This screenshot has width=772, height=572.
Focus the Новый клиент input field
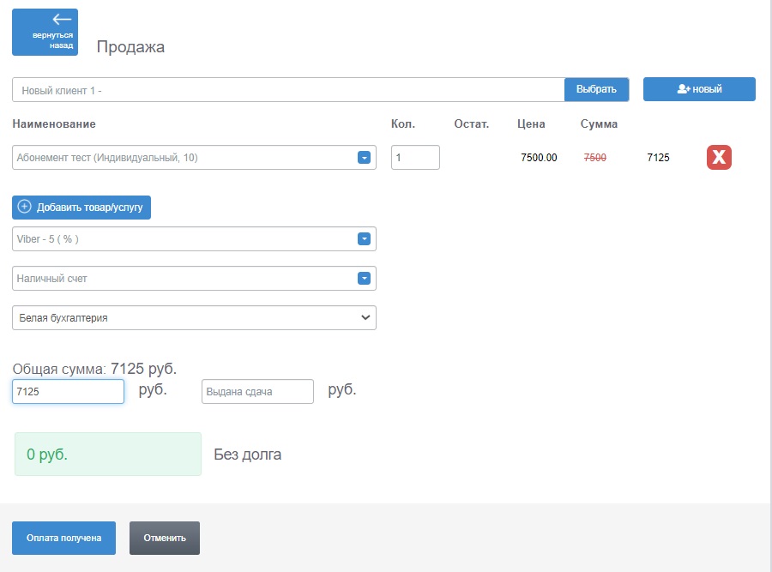pyautogui.click(x=288, y=89)
